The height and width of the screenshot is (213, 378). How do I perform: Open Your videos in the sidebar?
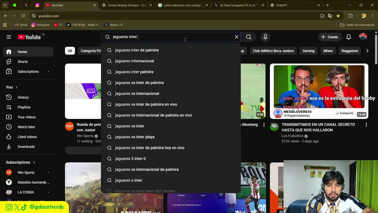coord(28,117)
